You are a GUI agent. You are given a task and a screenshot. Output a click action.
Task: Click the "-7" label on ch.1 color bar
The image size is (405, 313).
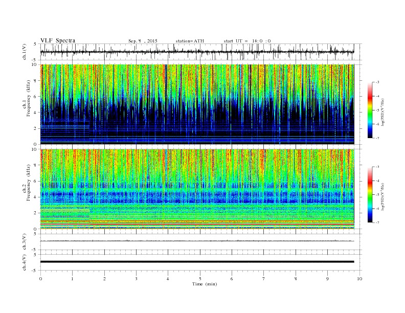click(377, 138)
